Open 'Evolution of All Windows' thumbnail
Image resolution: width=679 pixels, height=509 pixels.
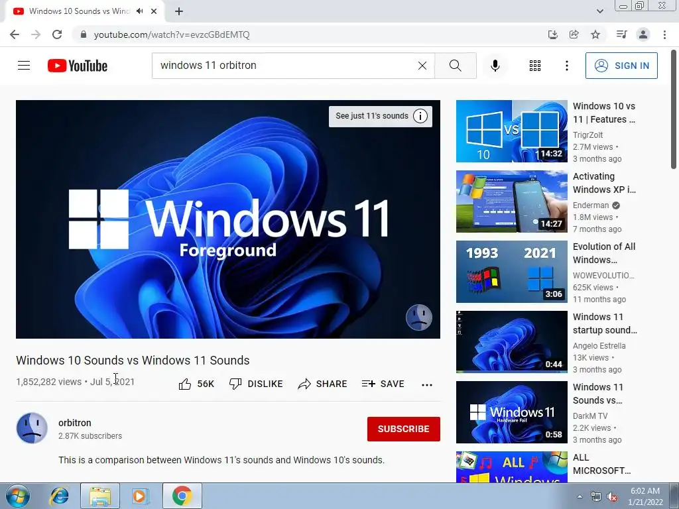[x=512, y=271]
